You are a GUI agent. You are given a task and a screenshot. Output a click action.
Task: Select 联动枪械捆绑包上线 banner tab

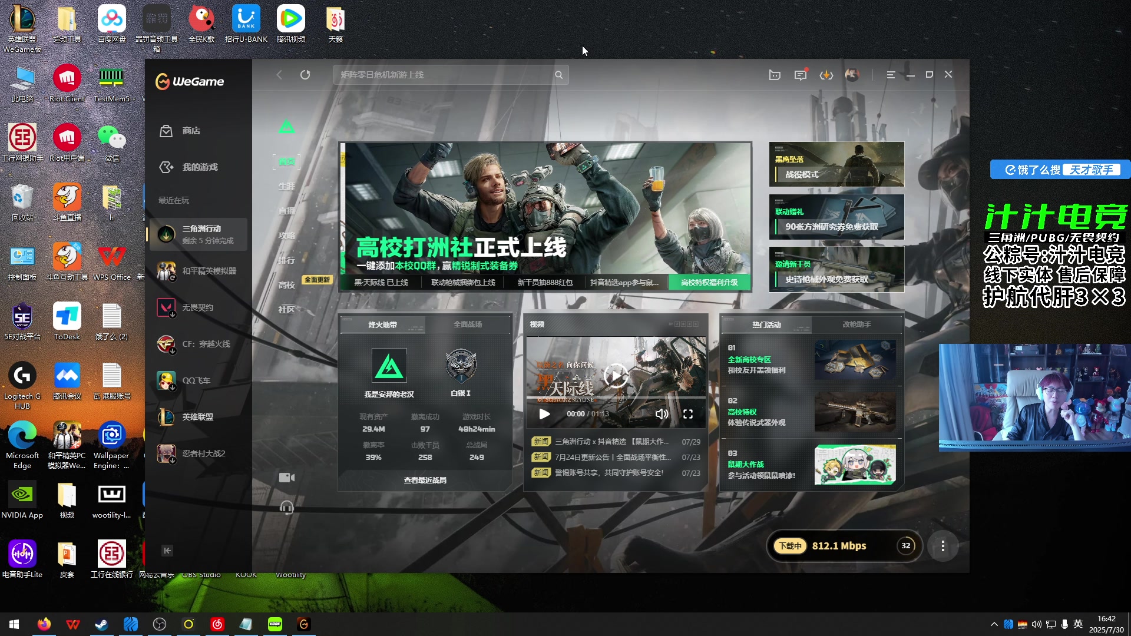pos(463,283)
